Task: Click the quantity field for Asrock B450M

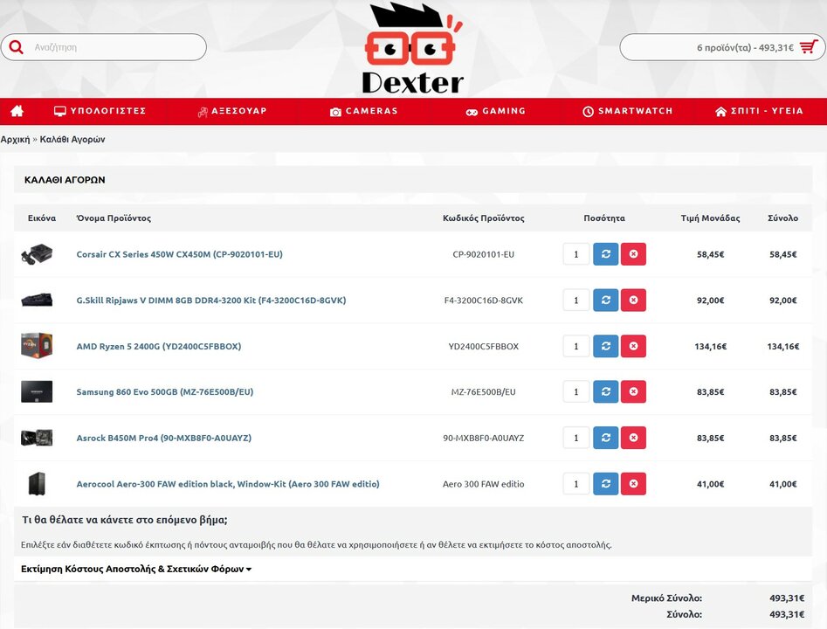Action: pos(576,438)
